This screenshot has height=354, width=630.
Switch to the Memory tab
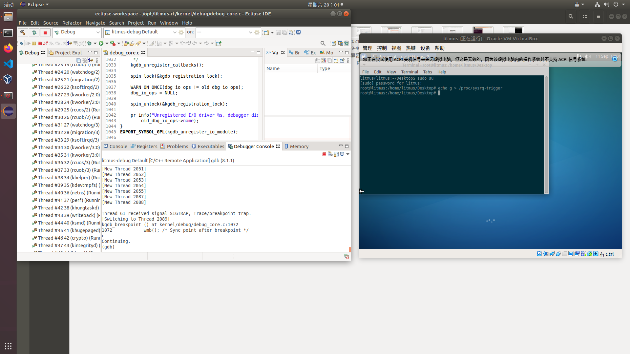(296, 147)
